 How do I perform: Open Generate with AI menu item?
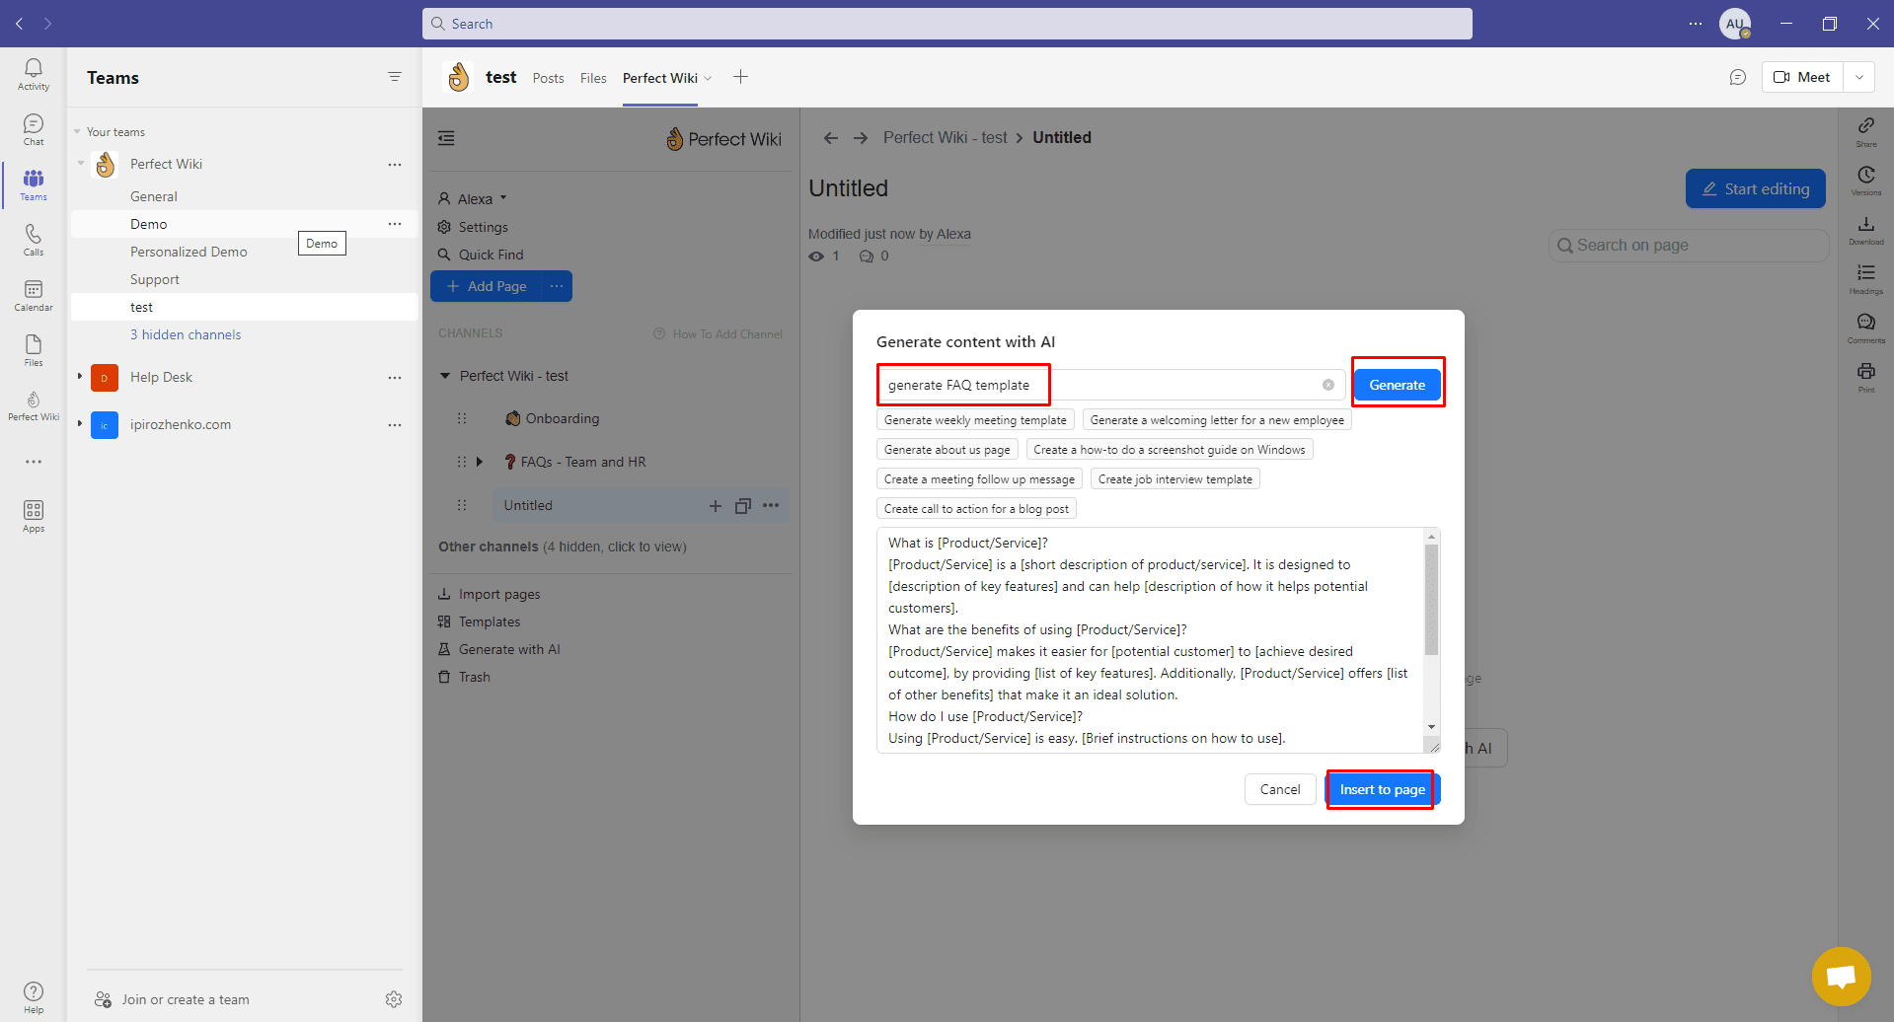[498, 649]
